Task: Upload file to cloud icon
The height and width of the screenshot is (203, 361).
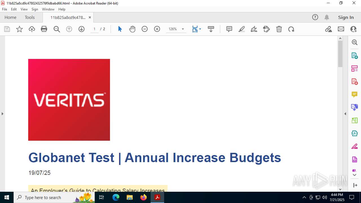Action: [32, 29]
